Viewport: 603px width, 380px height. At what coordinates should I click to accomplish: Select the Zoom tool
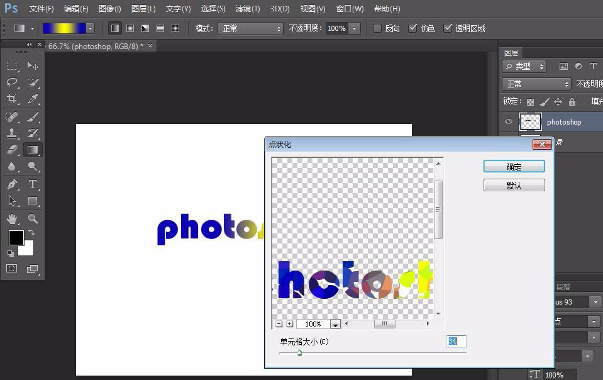32,219
